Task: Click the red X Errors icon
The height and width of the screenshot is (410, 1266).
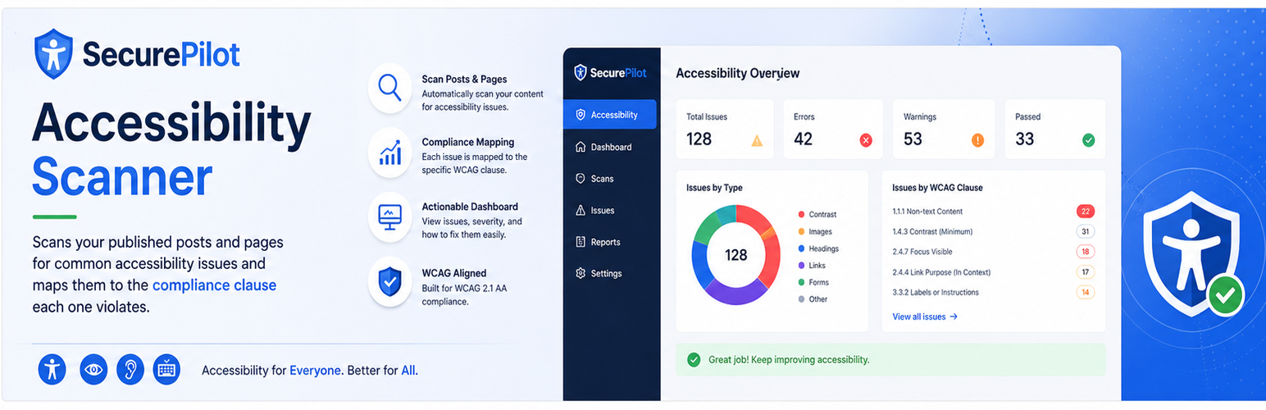Action: 866,140
